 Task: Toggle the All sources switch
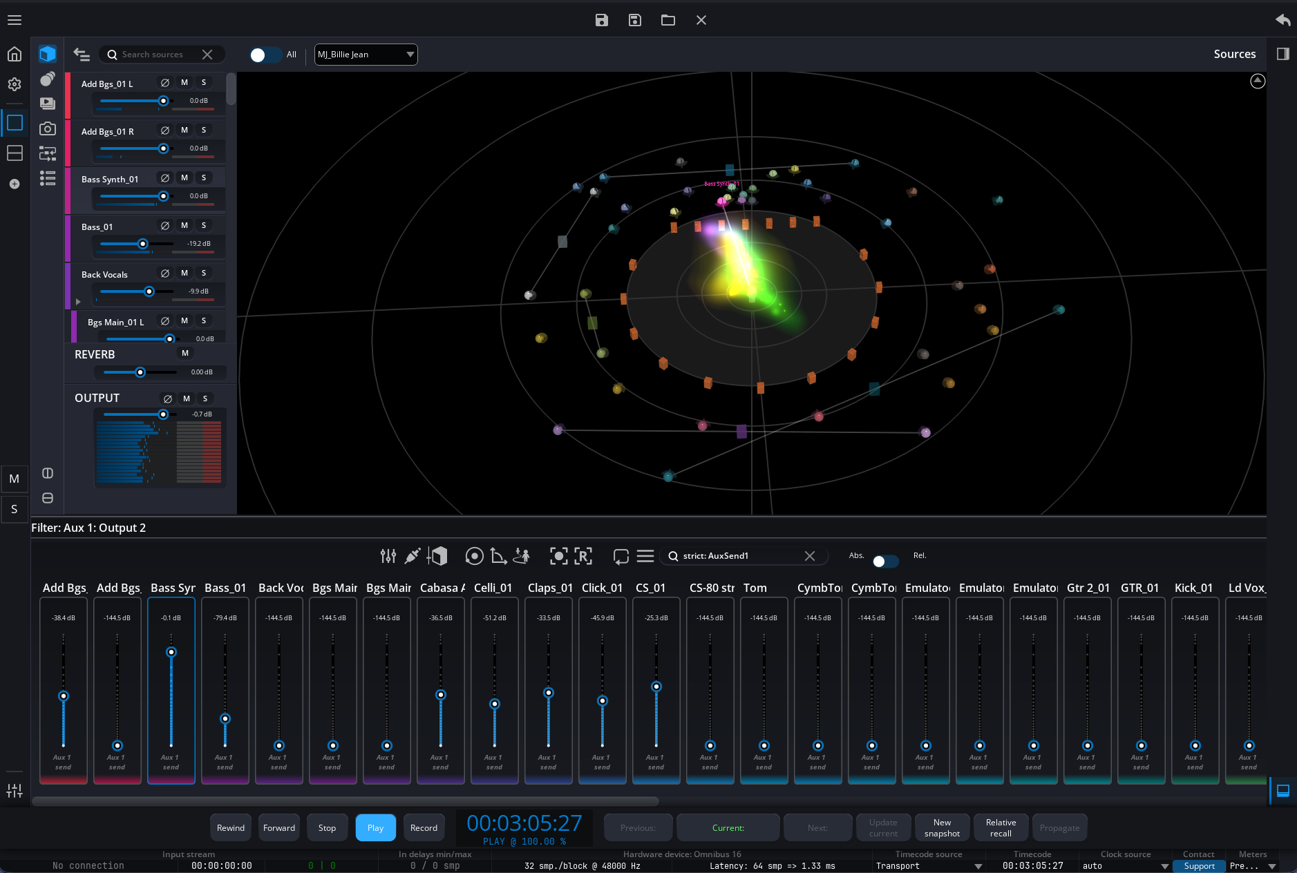tap(265, 55)
